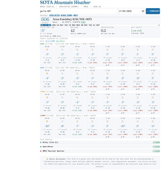The width and height of the screenshot is (166, 172).
Task: Click the 21:00 weather icon in 1000m row
Action: coord(153,98)
